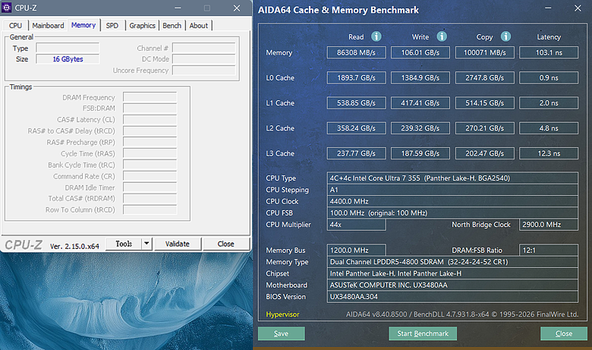Click the Write info icon in AIDA64
This screenshot has width=592, height=350.
click(x=442, y=36)
